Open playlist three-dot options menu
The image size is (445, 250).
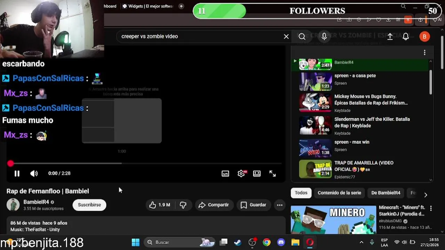pyautogui.click(x=424, y=52)
